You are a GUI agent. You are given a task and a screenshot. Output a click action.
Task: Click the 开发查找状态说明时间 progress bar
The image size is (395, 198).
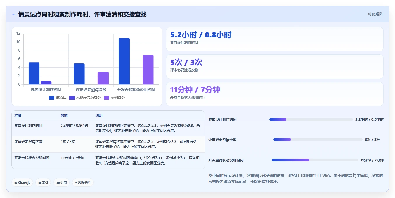pyautogui.click(x=315, y=160)
